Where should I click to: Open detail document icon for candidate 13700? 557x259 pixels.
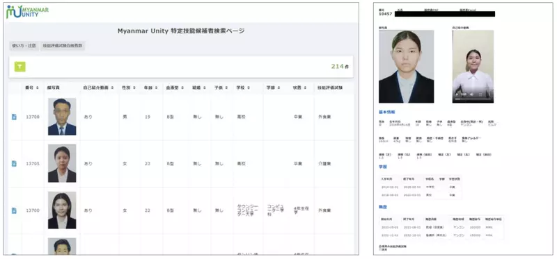click(14, 210)
